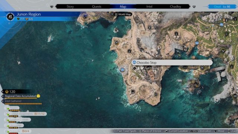Select the location pin marker right of World Map
The height and width of the screenshot is (134, 238).
(149, 28)
